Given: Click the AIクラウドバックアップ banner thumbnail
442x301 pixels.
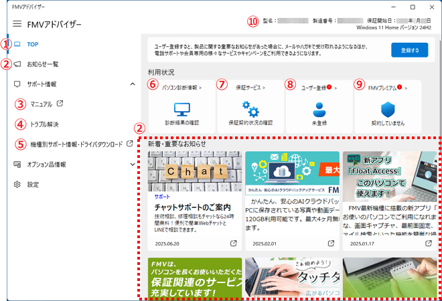Looking at the screenshot, I should point(292,173).
